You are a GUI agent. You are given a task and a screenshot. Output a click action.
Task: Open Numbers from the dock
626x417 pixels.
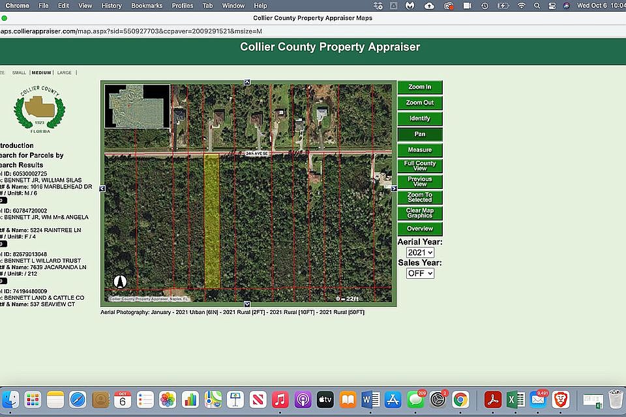click(x=190, y=399)
